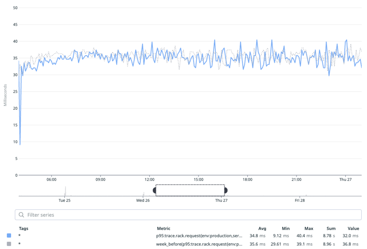Viewport: 367px width, 249px height.
Task: Sort series by Sum column
Action: point(331,228)
